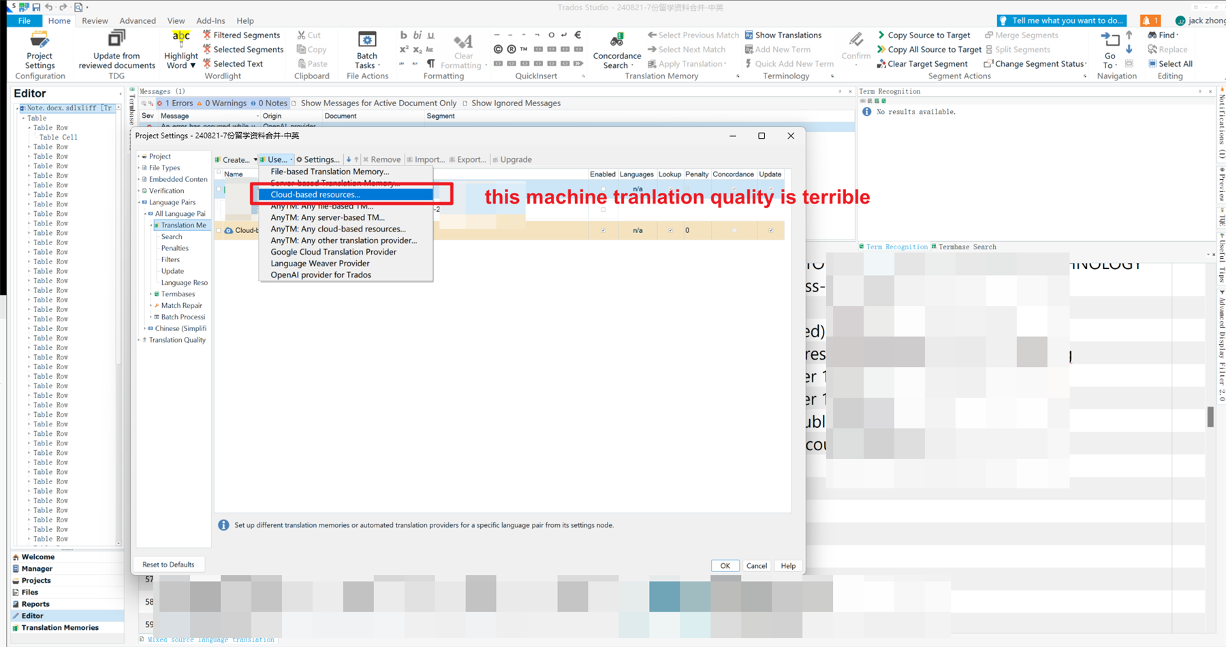Open Change Segment Status dropdown
1226x647 pixels.
[1035, 64]
